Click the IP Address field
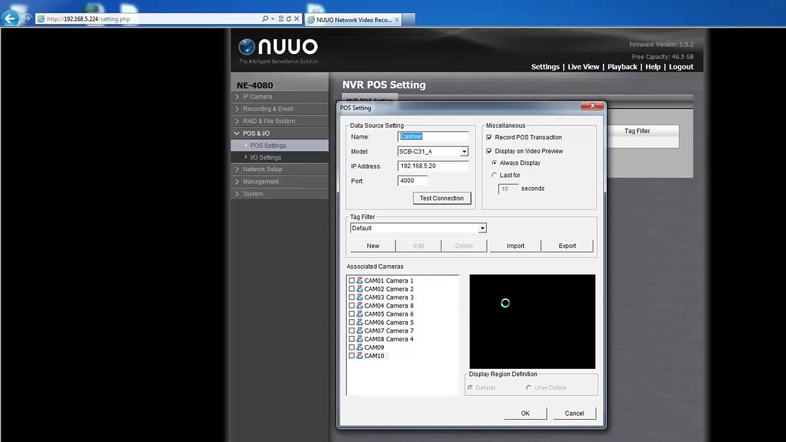 (433, 166)
